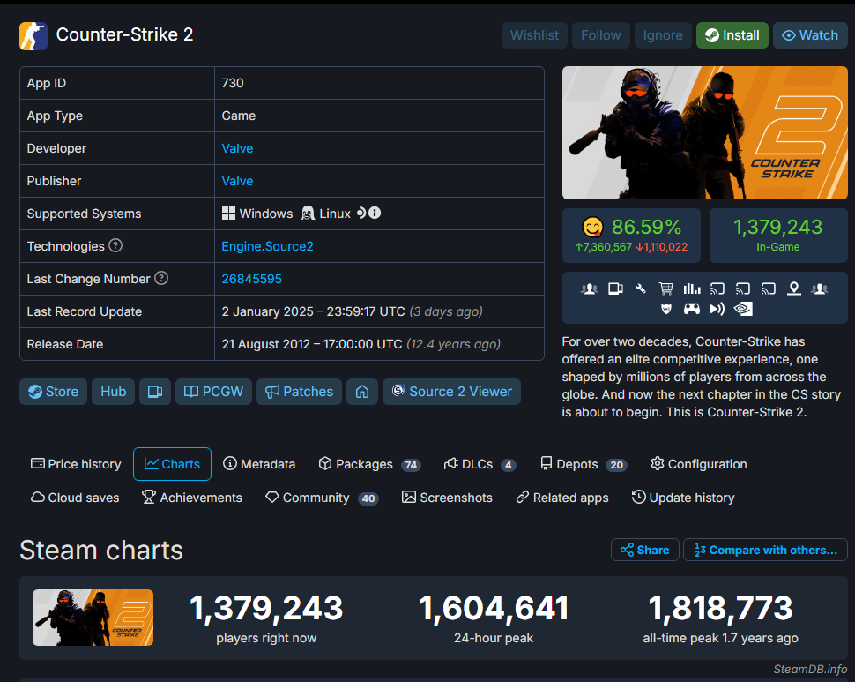Click the 1,818,773 all-time peak figure
This screenshot has width=855, height=682.
720,609
